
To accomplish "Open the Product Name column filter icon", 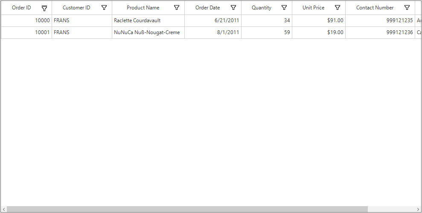I will (x=177, y=8).
